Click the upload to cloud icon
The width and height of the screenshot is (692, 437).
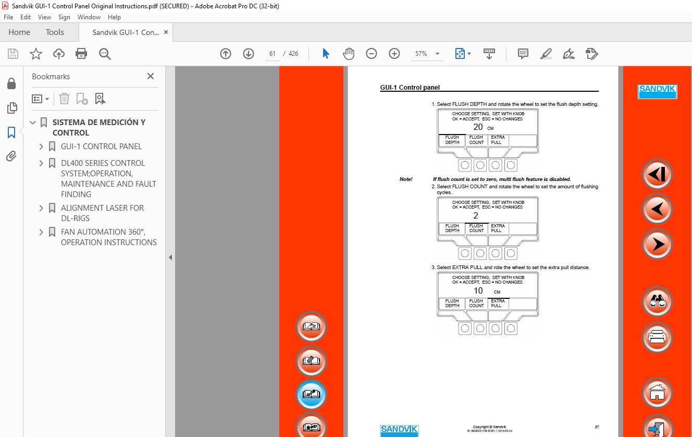(59, 54)
